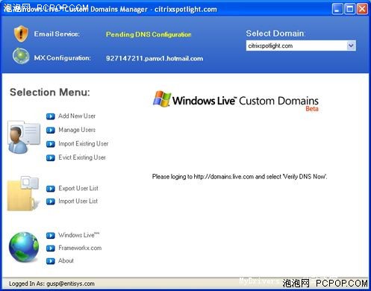Viewport: 371px width, 291px height.
Task: Click the Windows Live flag logo
Action: pos(162,98)
